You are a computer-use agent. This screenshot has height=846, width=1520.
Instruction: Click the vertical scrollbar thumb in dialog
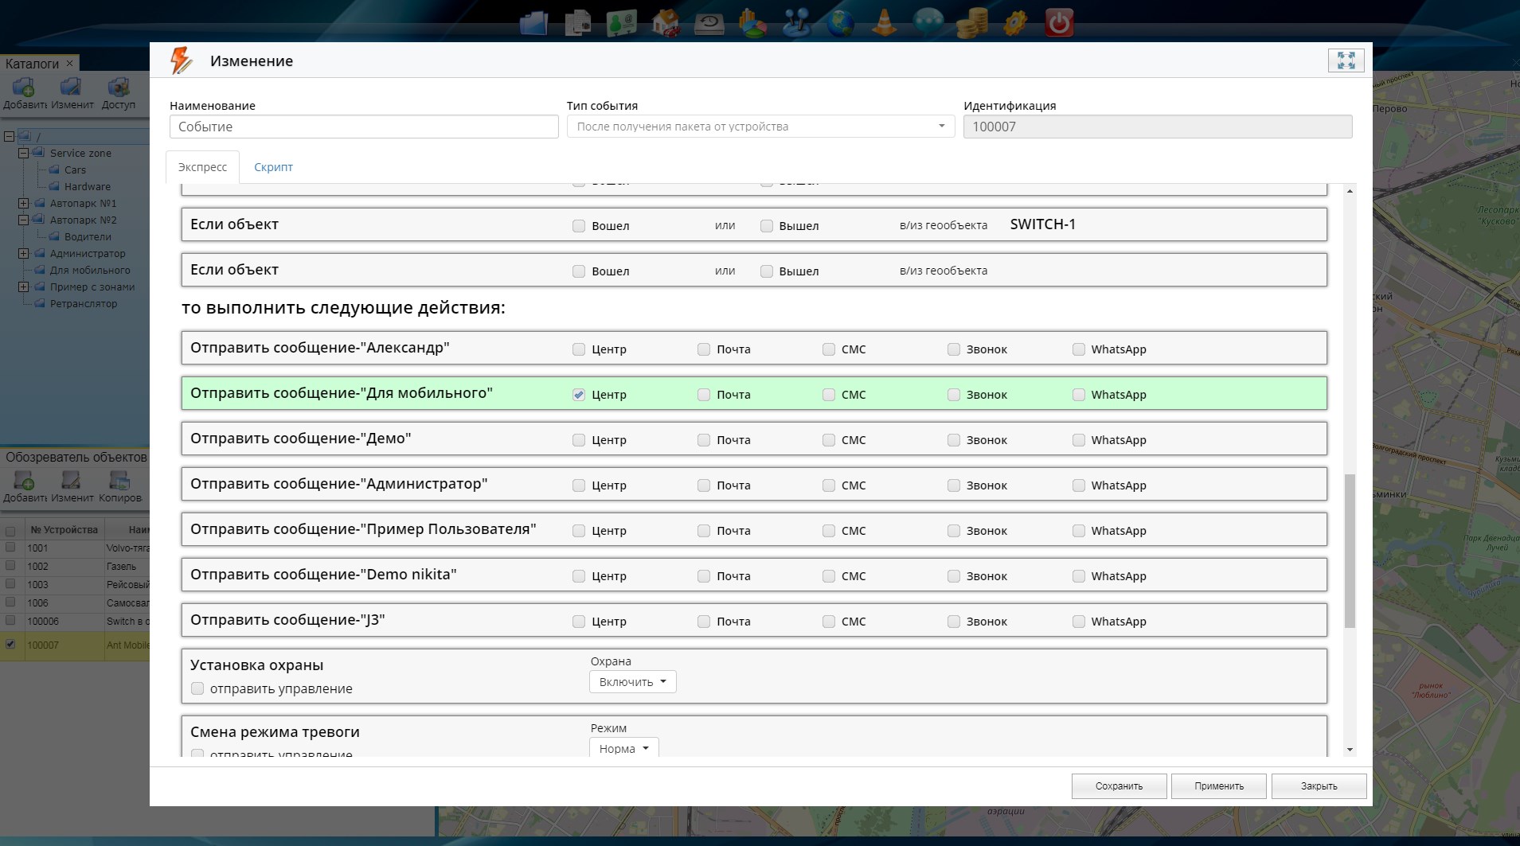(x=1350, y=551)
